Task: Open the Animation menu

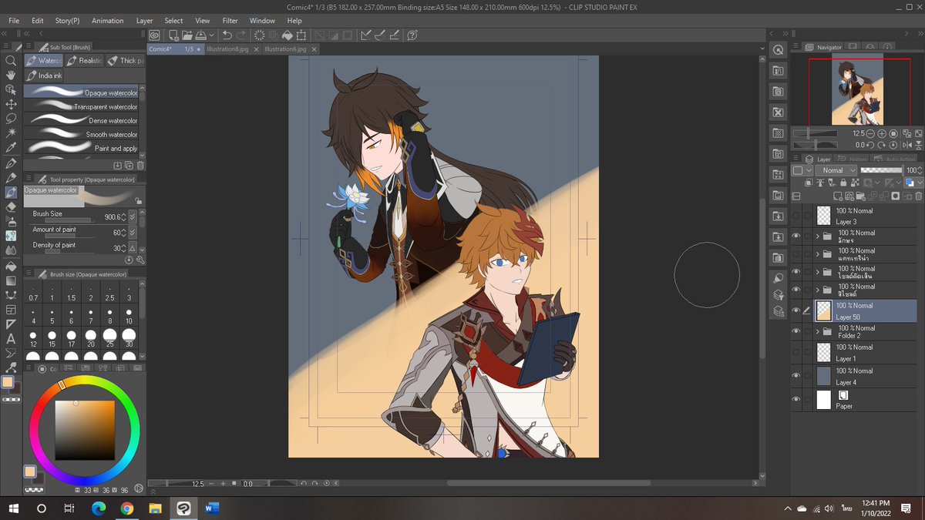Action: 107,21
